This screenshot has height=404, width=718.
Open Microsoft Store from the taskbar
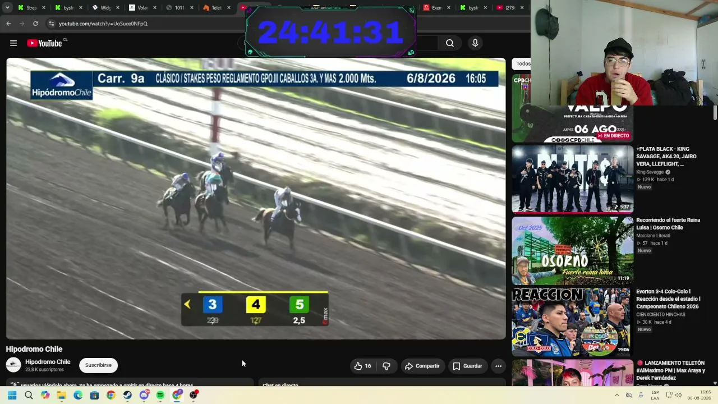(x=94, y=395)
